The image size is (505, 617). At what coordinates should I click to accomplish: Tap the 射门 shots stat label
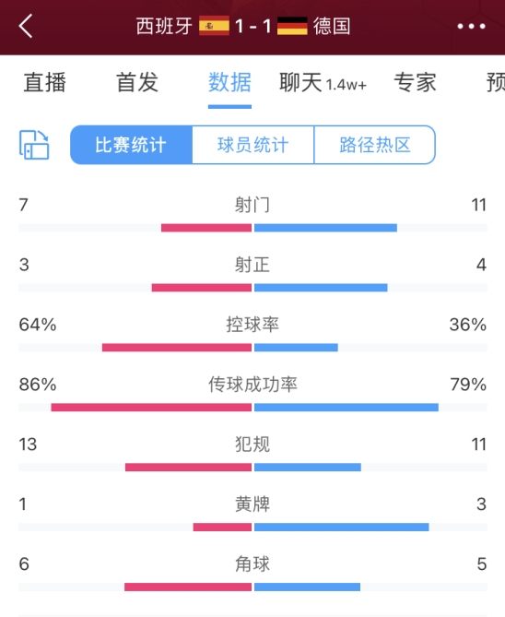(x=252, y=205)
